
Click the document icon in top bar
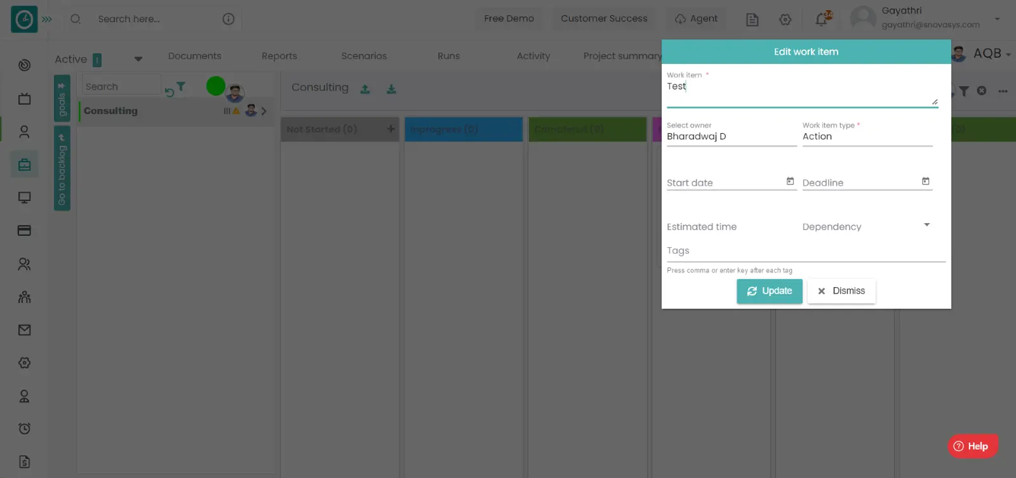(752, 20)
